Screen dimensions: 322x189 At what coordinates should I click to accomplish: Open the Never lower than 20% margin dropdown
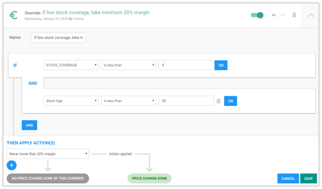[48, 154]
